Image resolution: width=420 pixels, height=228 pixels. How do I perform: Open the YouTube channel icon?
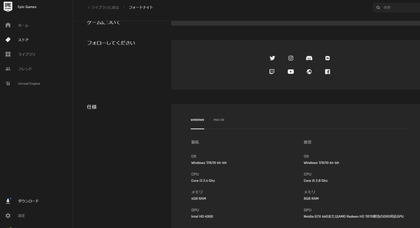tap(291, 71)
